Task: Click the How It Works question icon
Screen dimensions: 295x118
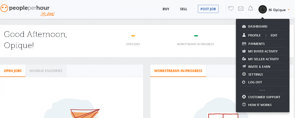Action: (244, 105)
